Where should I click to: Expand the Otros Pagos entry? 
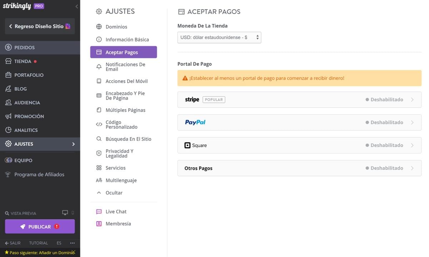tap(299, 168)
